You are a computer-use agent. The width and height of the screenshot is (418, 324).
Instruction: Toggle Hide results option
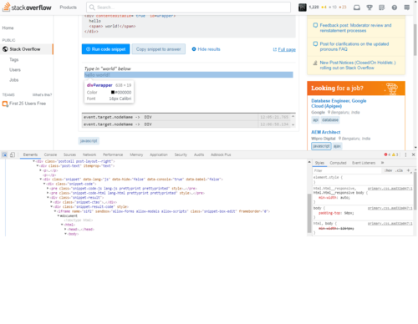click(x=206, y=49)
